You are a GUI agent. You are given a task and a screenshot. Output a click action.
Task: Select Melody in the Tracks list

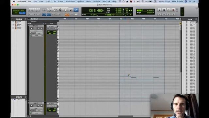(19, 27)
